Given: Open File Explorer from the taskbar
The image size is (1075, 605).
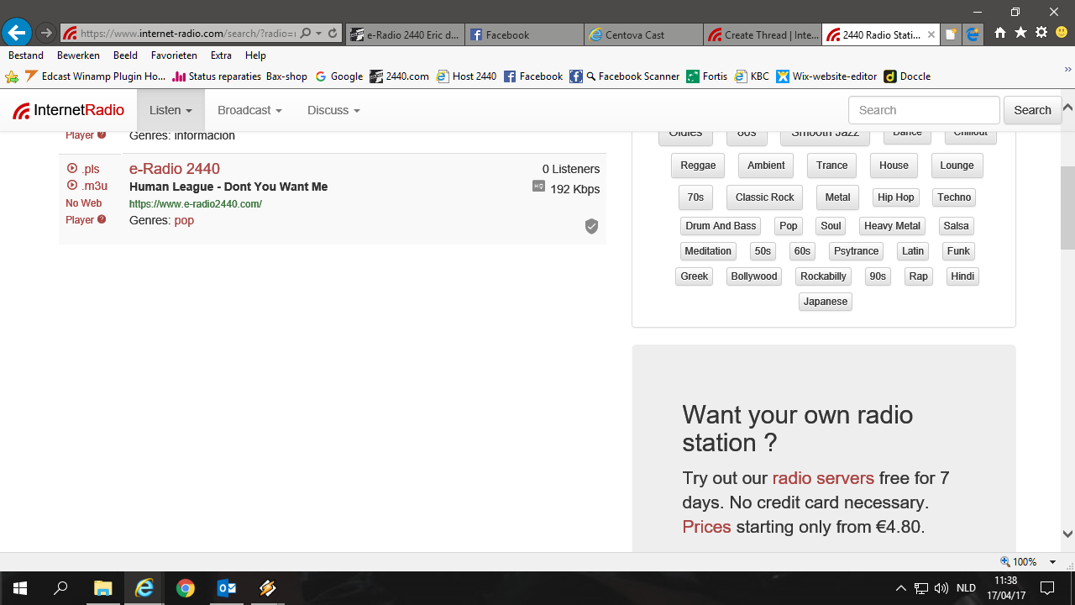Looking at the screenshot, I should (x=102, y=588).
